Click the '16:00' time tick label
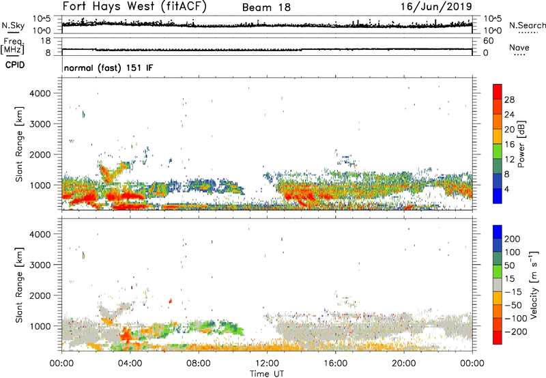The width and height of the screenshot is (546, 378). click(x=335, y=364)
